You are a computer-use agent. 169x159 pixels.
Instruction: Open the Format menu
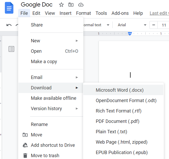[x=83, y=13]
